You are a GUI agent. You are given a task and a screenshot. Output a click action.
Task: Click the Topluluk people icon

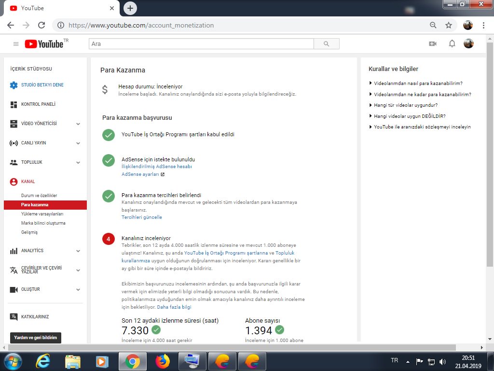[14, 162]
